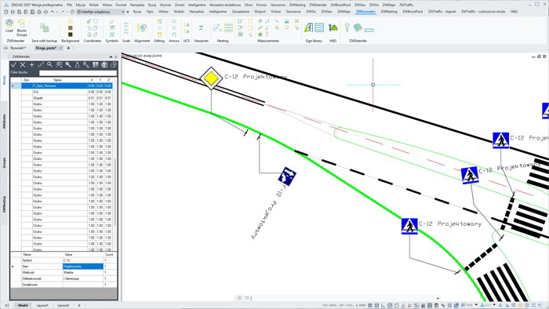The image size is (549, 309).
Task: Open the ZWNesting side tab
Action: 4,204
